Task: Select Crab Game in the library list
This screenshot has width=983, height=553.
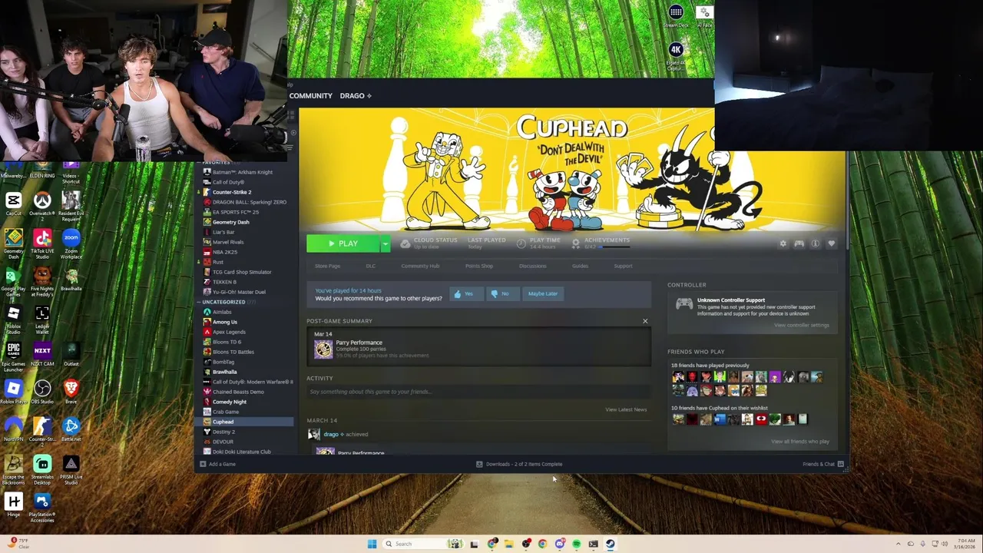Action: click(225, 412)
